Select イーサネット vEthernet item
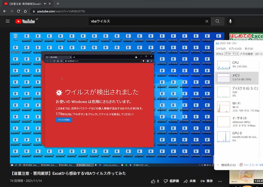The width and height of the screenshot is (263, 187). click(237, 122)
